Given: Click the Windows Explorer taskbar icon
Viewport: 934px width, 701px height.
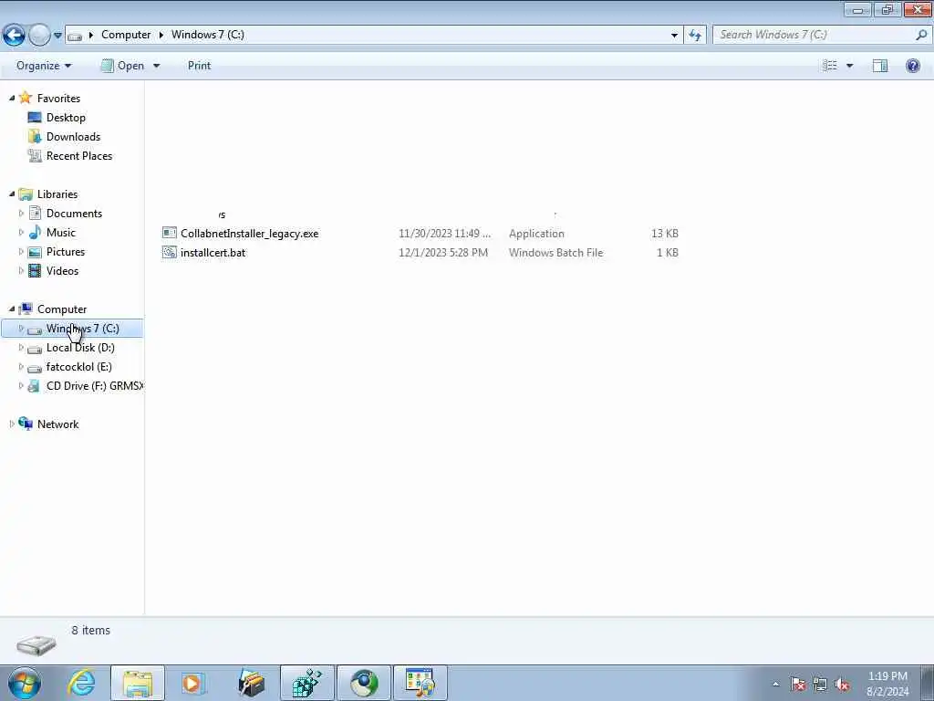Looking at the screenshot, I should click(138, 683).
